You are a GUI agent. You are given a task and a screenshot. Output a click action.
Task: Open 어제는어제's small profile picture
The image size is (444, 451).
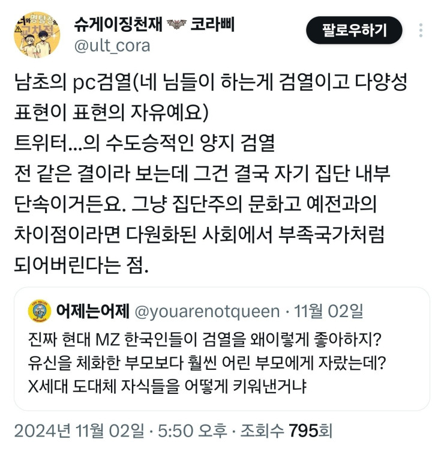pyautogui.click(x=40, y=311)
